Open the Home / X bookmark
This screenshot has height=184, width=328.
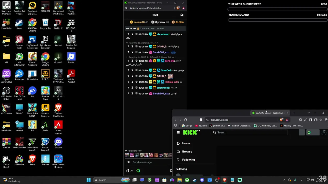coord(217,126)
